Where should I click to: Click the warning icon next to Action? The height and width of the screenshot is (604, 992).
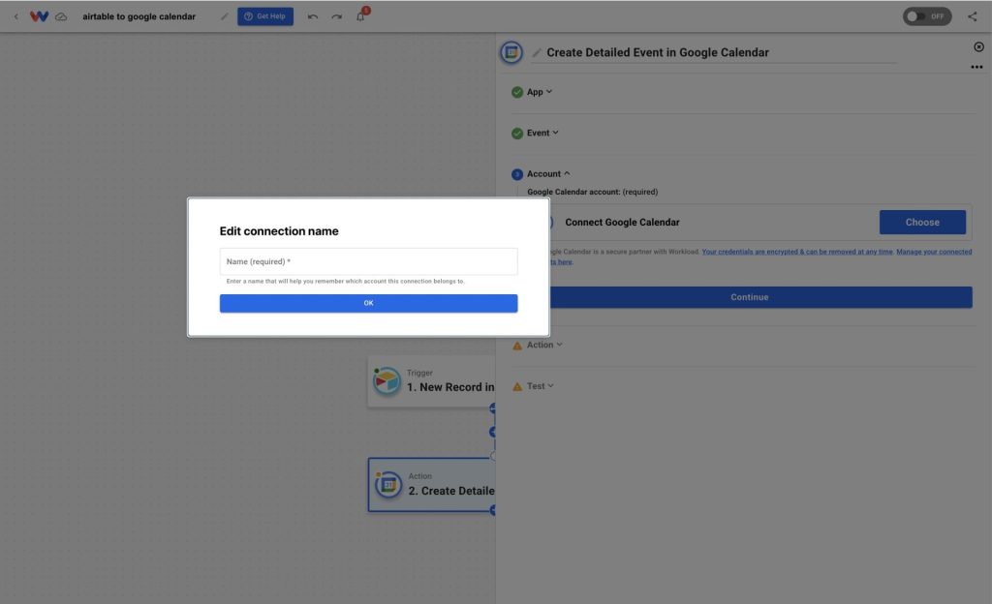517,346
